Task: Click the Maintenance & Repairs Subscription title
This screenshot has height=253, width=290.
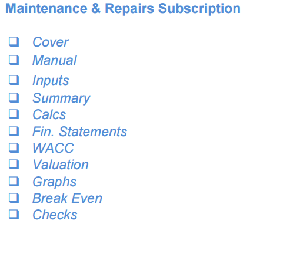Action: [x=123, y=9]
